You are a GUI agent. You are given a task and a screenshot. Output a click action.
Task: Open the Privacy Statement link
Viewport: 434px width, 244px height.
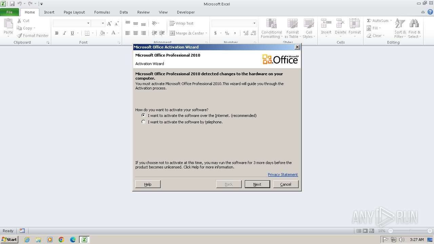(x=283, y=175)
